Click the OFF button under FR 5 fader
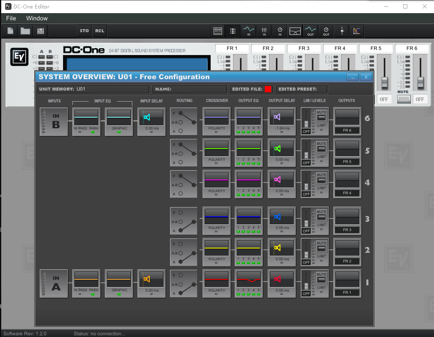 point(384,99)
